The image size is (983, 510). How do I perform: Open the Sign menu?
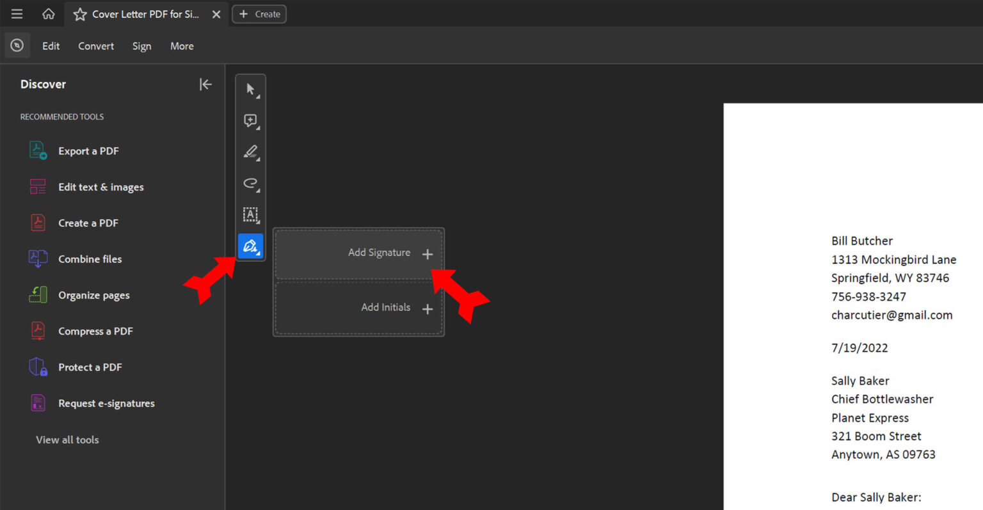141,46
